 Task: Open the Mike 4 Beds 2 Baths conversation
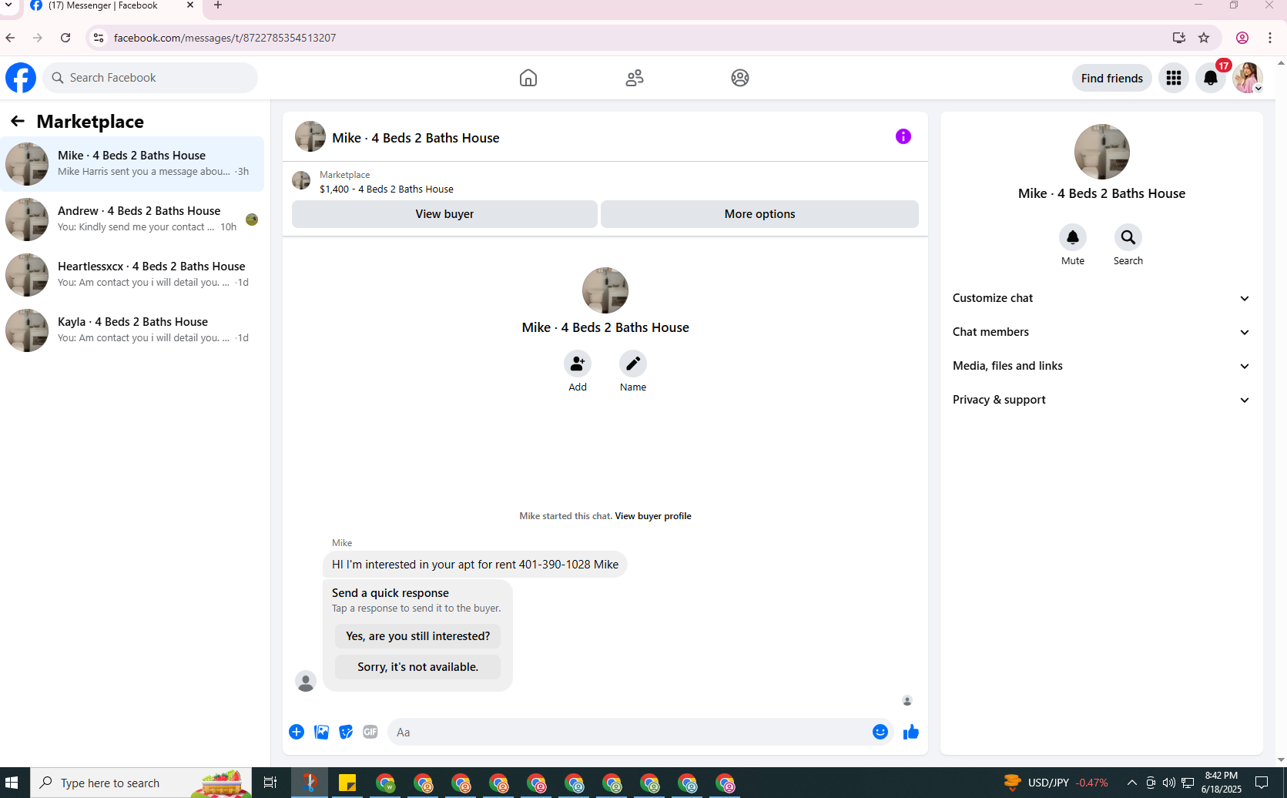click(132, 164)
